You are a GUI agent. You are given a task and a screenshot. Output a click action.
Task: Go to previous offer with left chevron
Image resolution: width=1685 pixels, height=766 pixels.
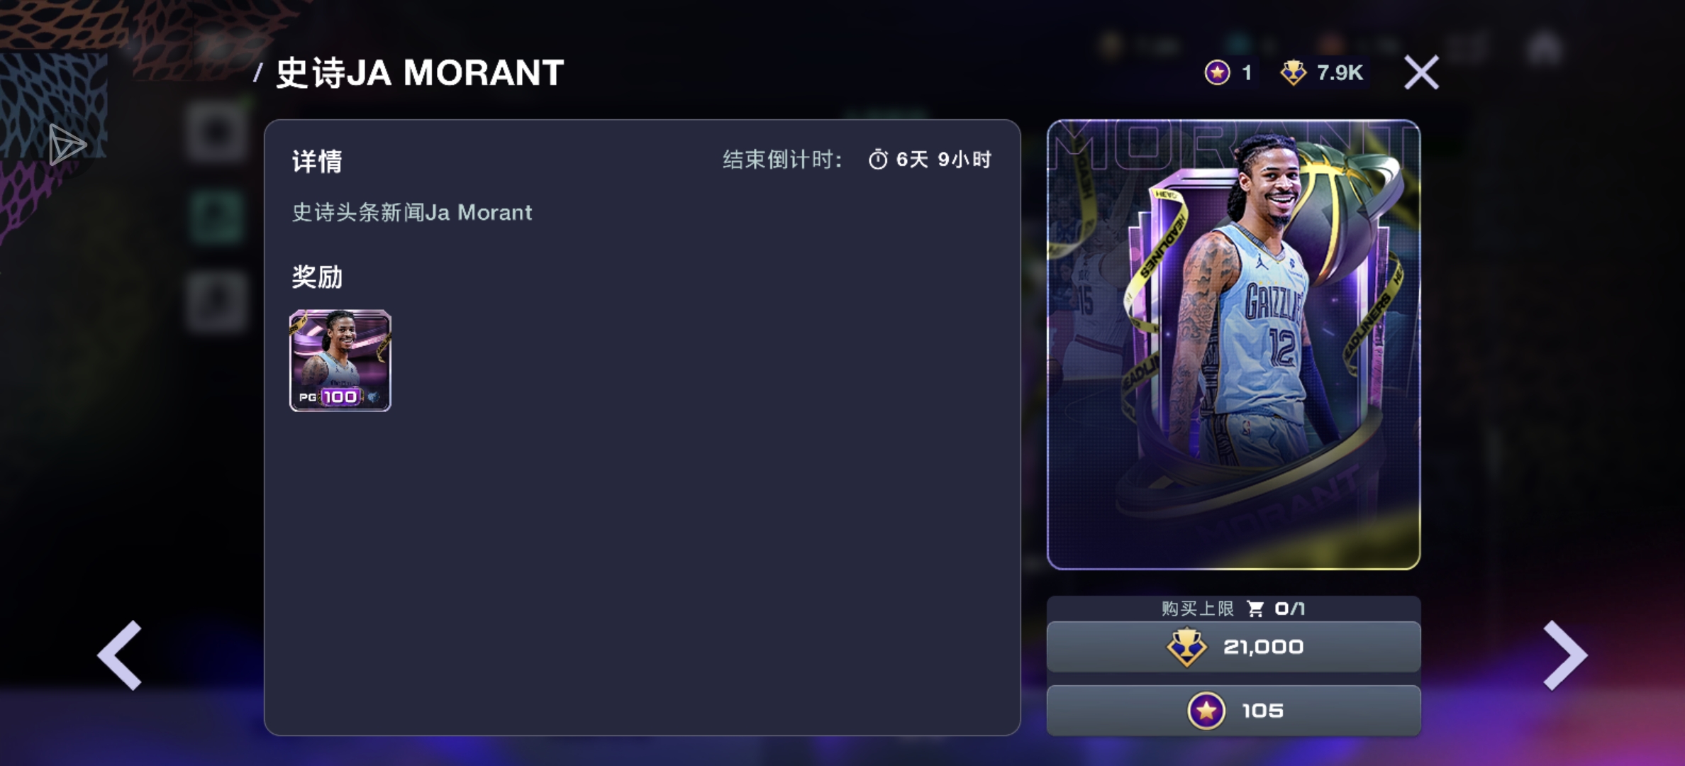(120, 655)
